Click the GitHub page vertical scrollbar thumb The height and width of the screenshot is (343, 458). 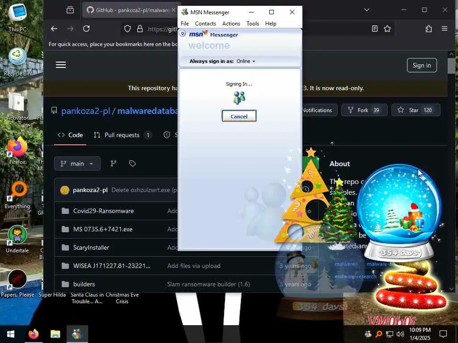pyautogui.click(x=451, y=66)
